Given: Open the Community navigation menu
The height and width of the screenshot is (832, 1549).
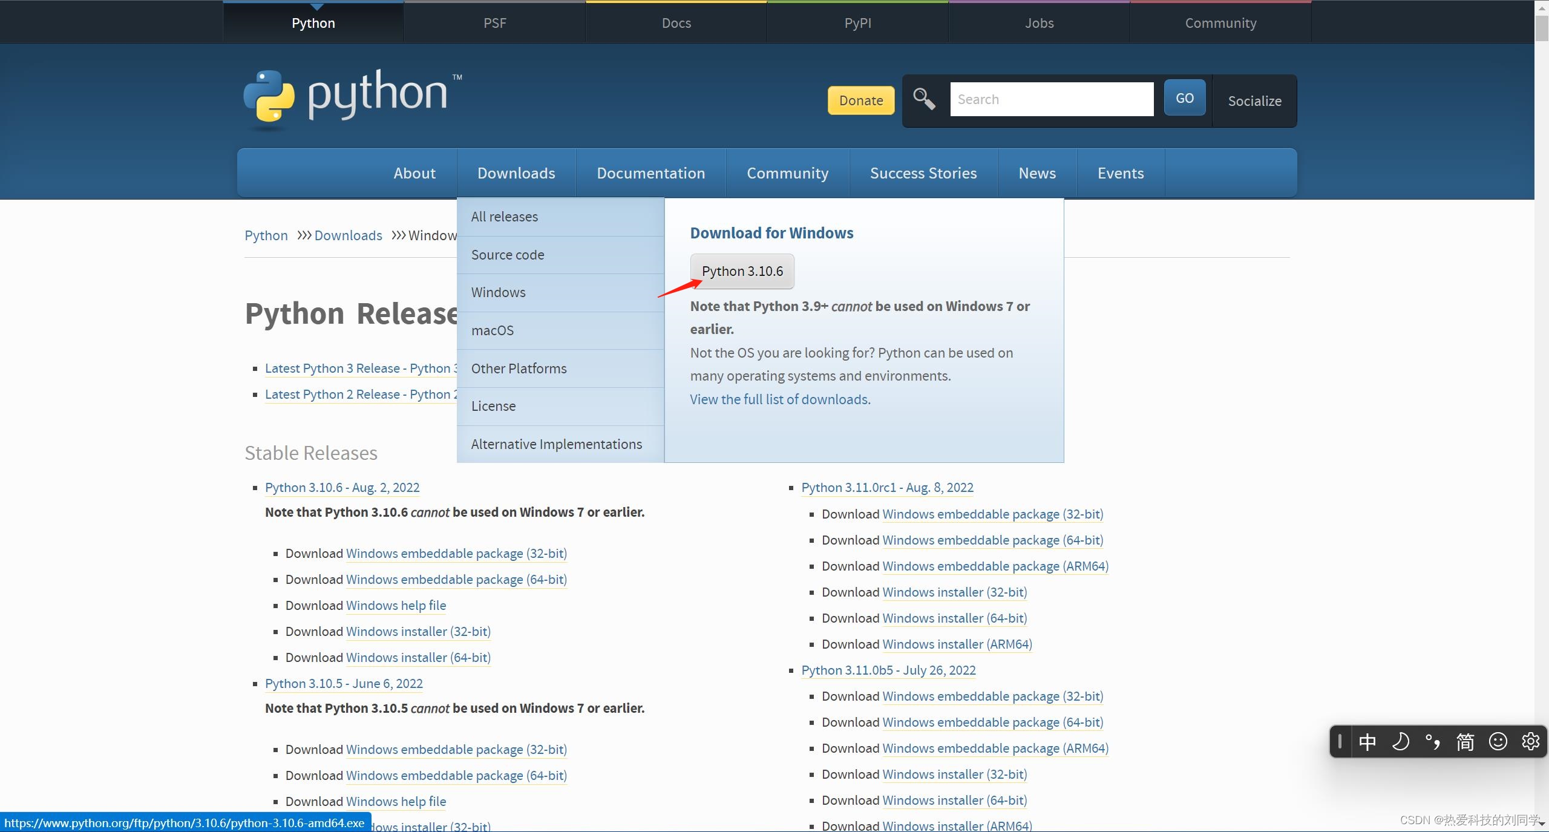Looking at the screenshot, I should [x=788, y=173].
